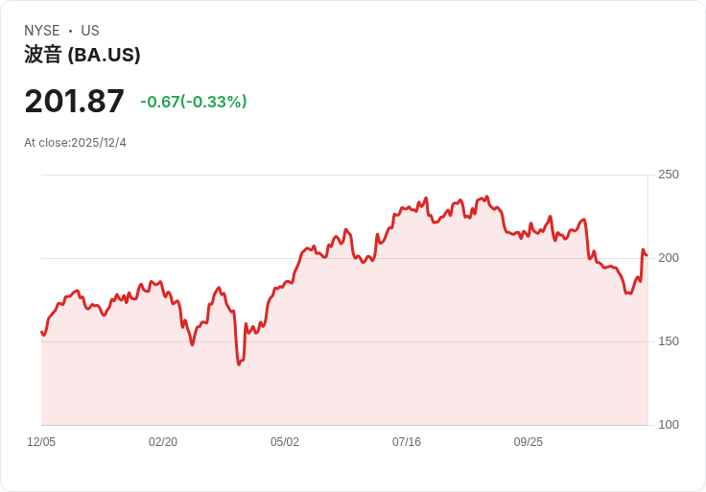Screen dimensions: 706x492
Task: Click the 201.87 current price
Action: click(x=74, y=102)
